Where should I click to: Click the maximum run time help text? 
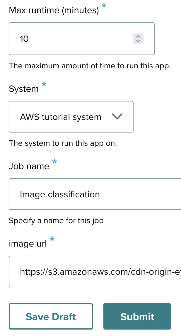(90, 66)
